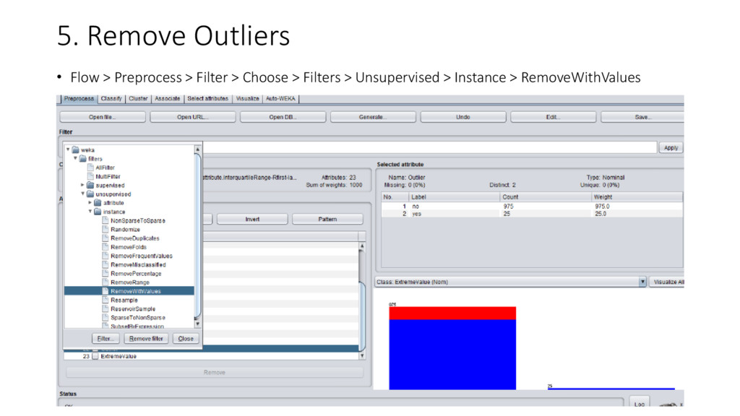Click the unsupervised folder icon
The image size is (740, 416).
pyautogui.click(x=90, y=194)
